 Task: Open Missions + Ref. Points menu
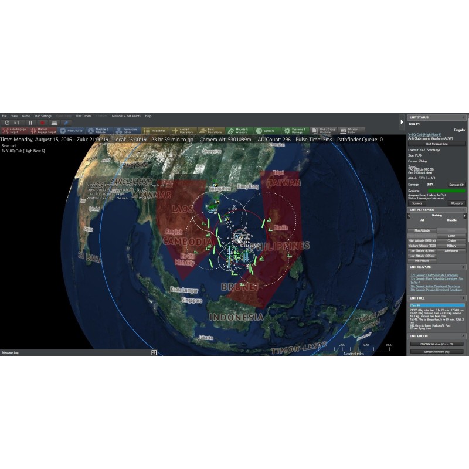click(125, 116)
